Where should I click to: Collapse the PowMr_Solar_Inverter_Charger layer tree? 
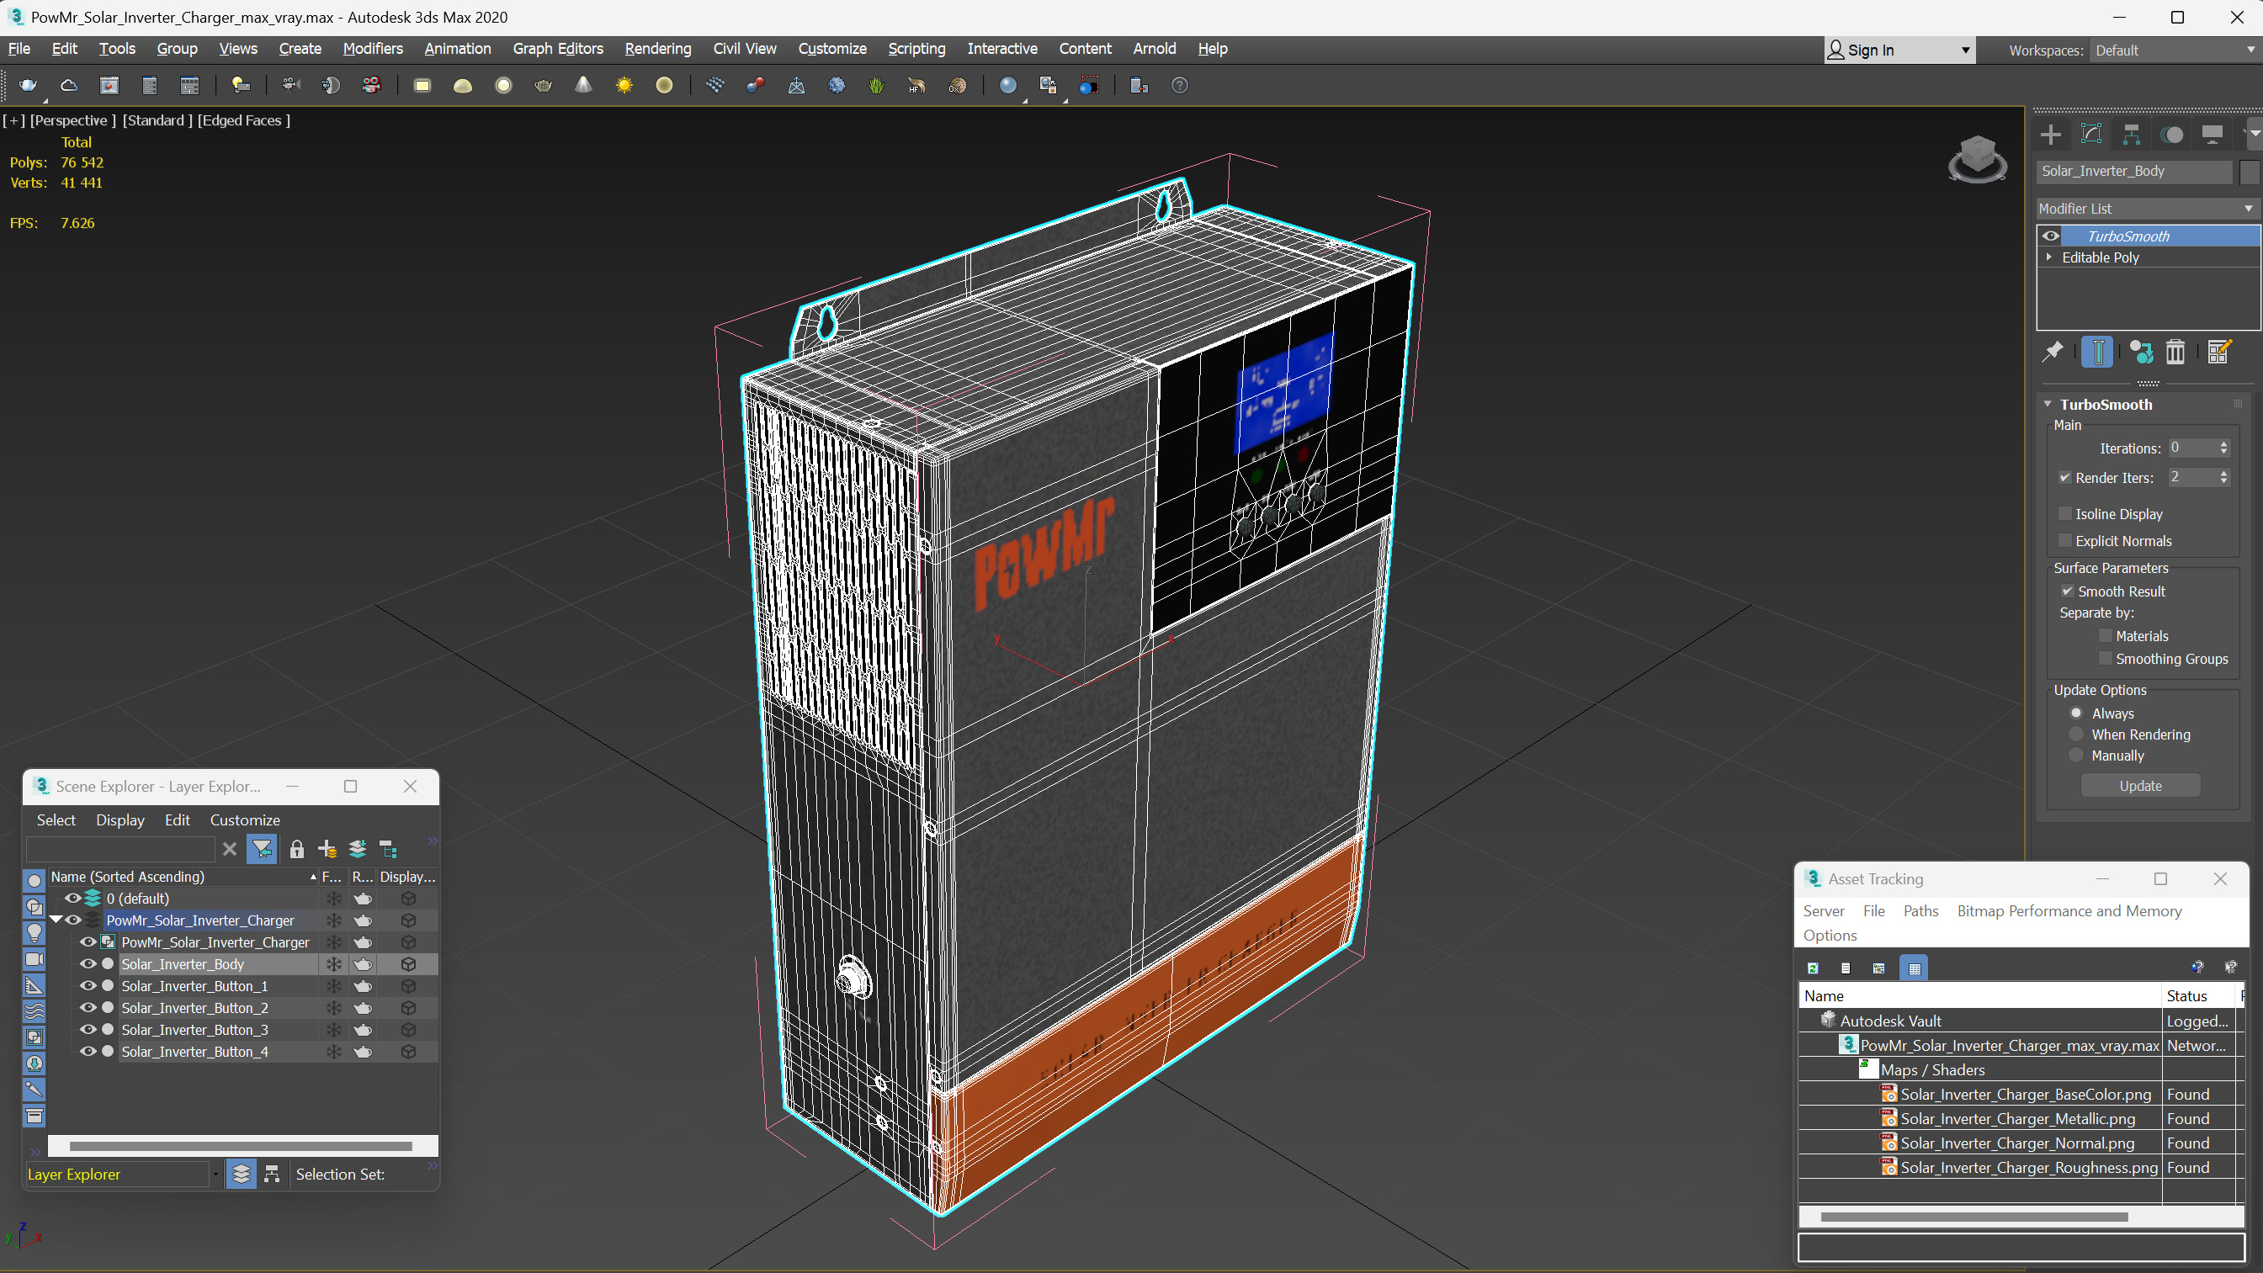pos(56,920)
